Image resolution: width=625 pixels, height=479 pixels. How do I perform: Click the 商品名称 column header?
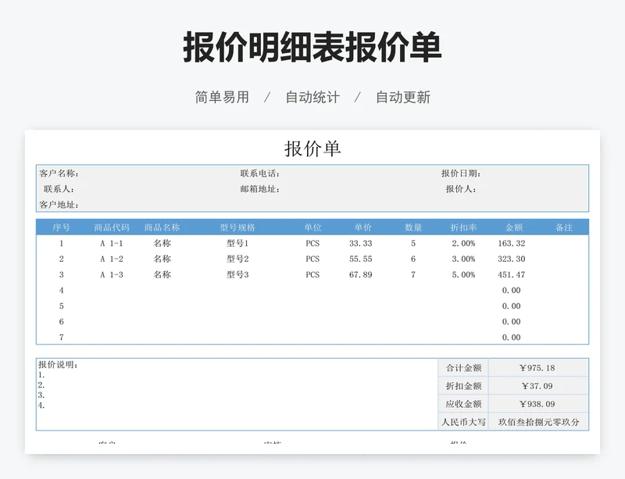pos(162,227)
